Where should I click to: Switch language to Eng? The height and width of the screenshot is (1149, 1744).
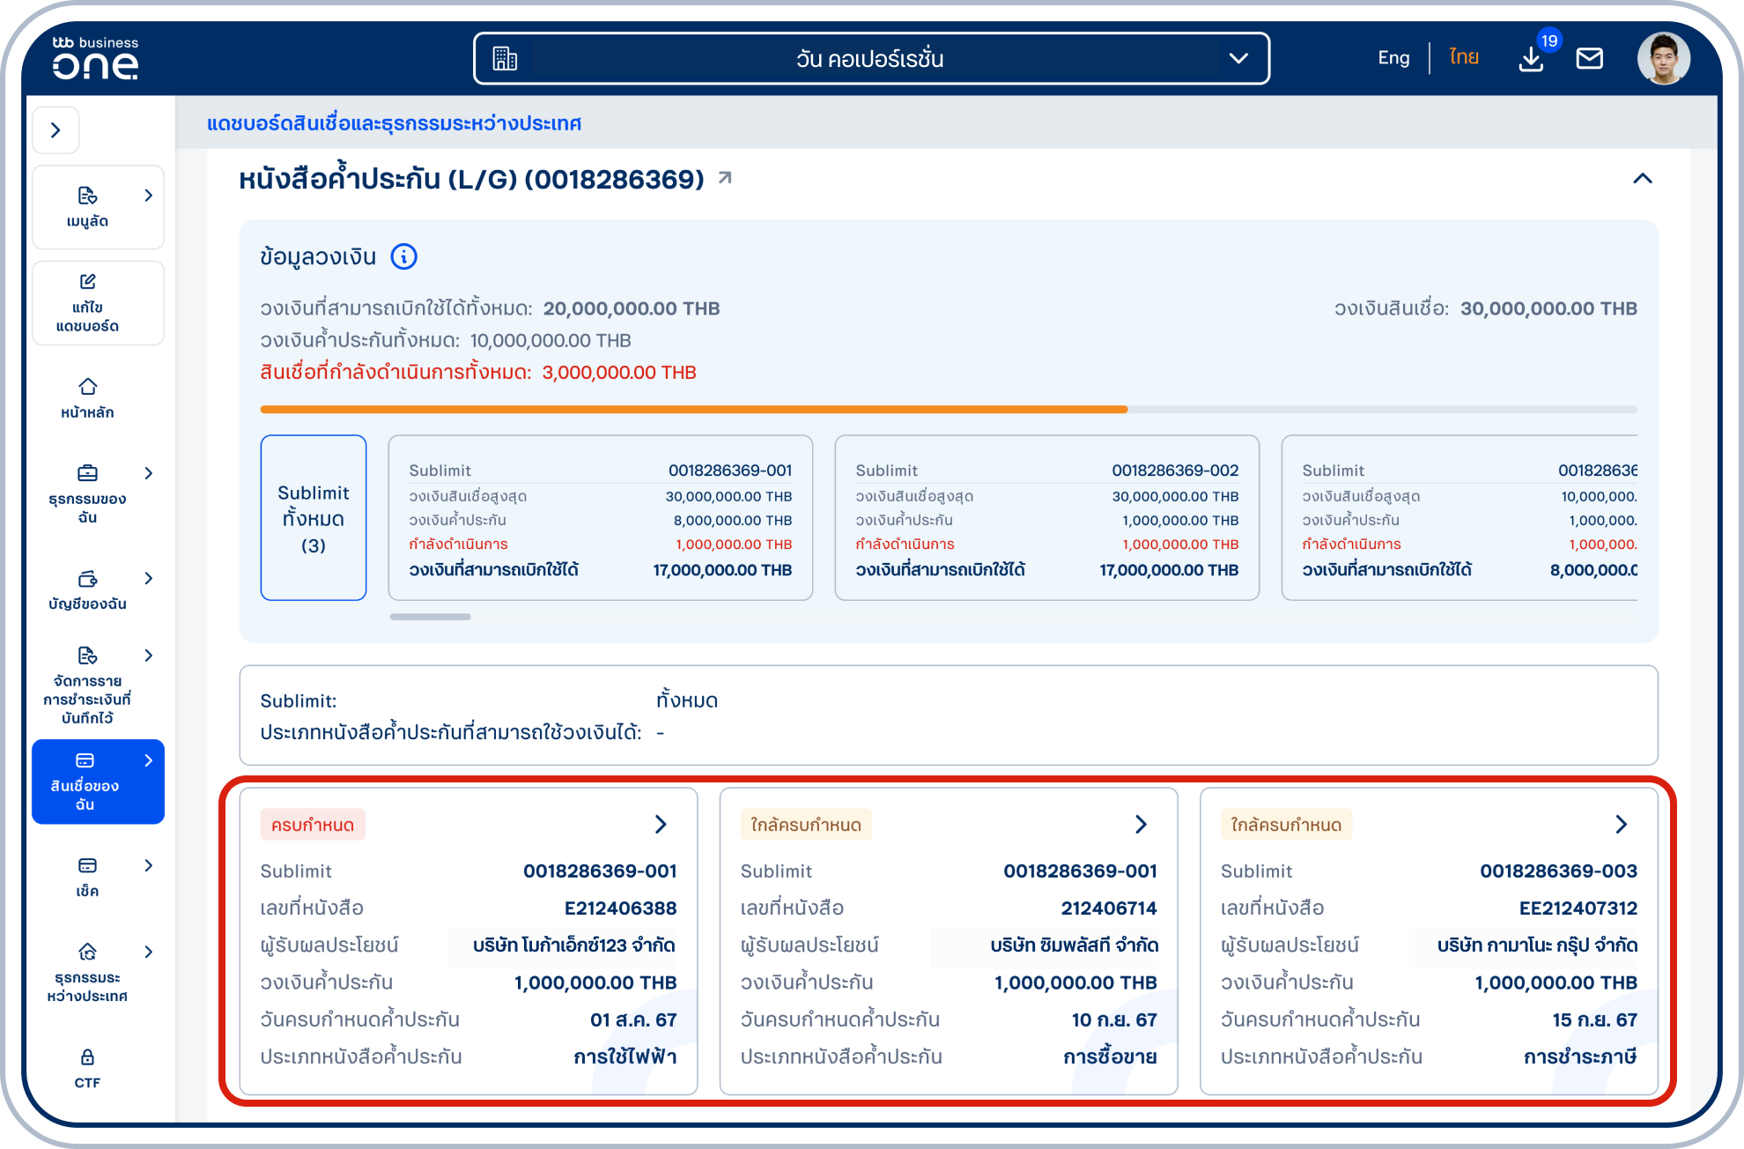(x=1393, y=58)
